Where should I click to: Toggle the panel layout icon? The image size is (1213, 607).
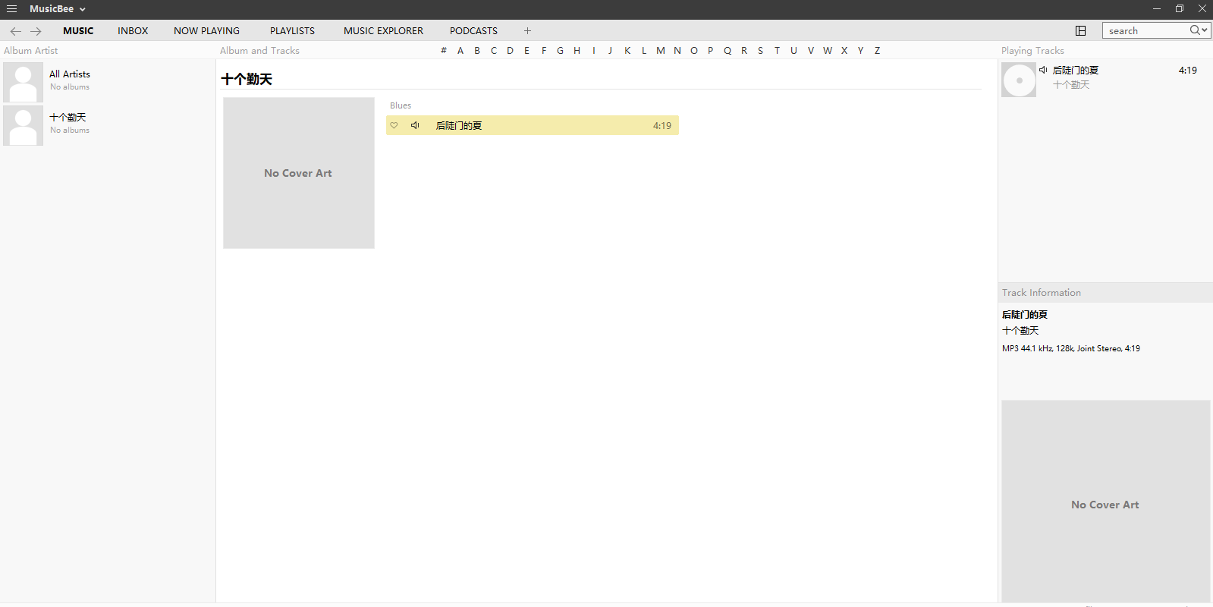1081,31
